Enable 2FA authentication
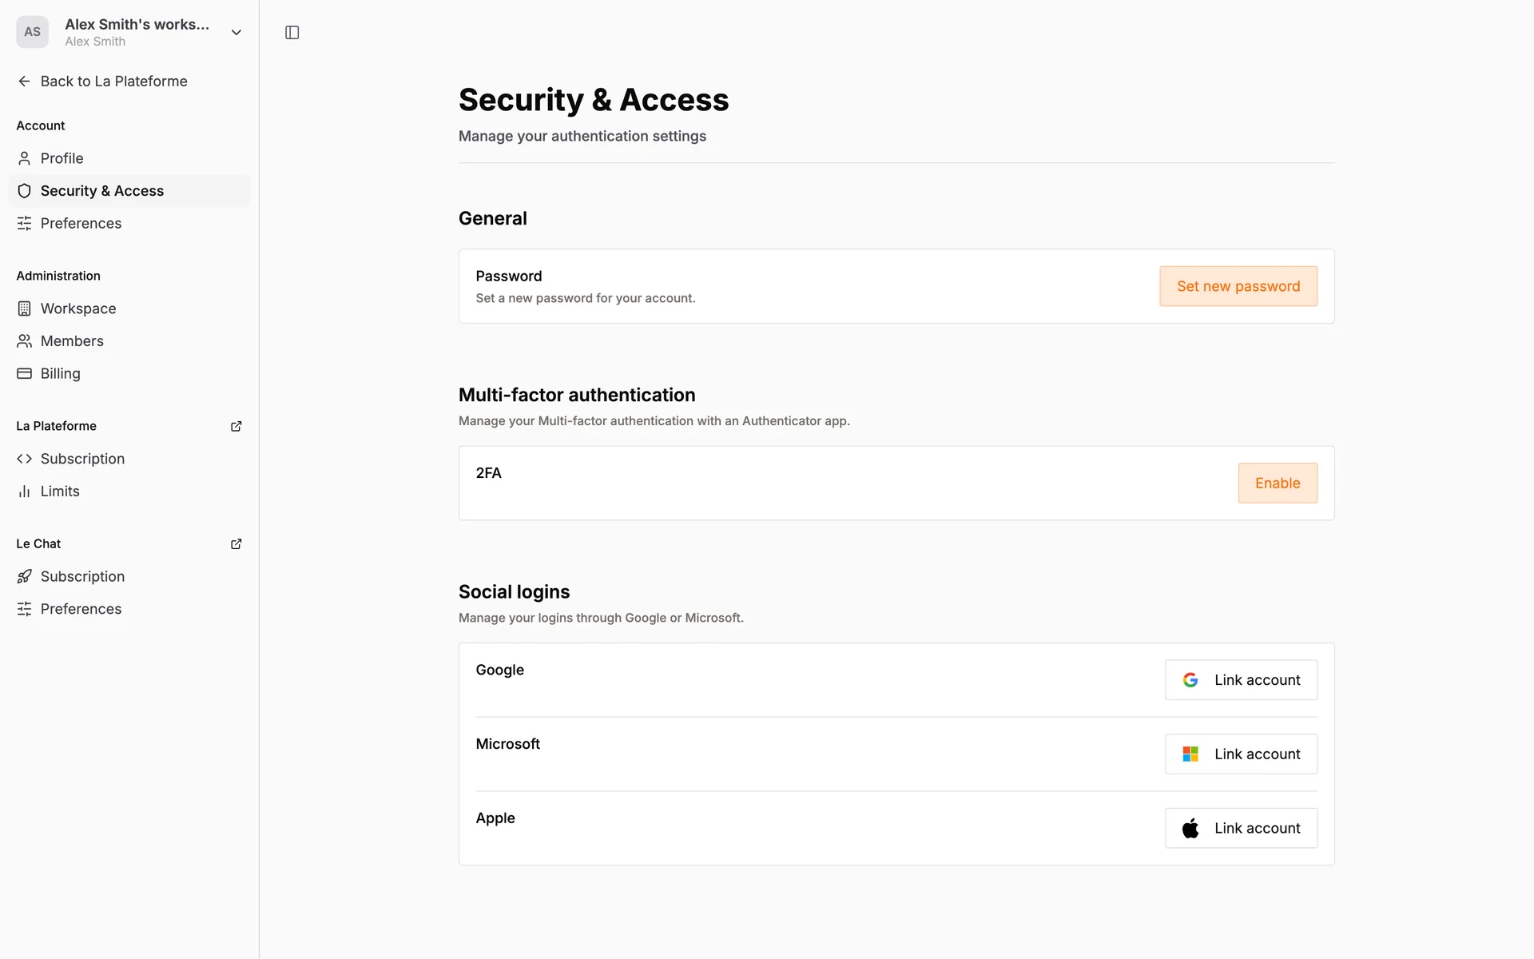1534x959 pixels. pyautogui.click(x=1277, y=483)
